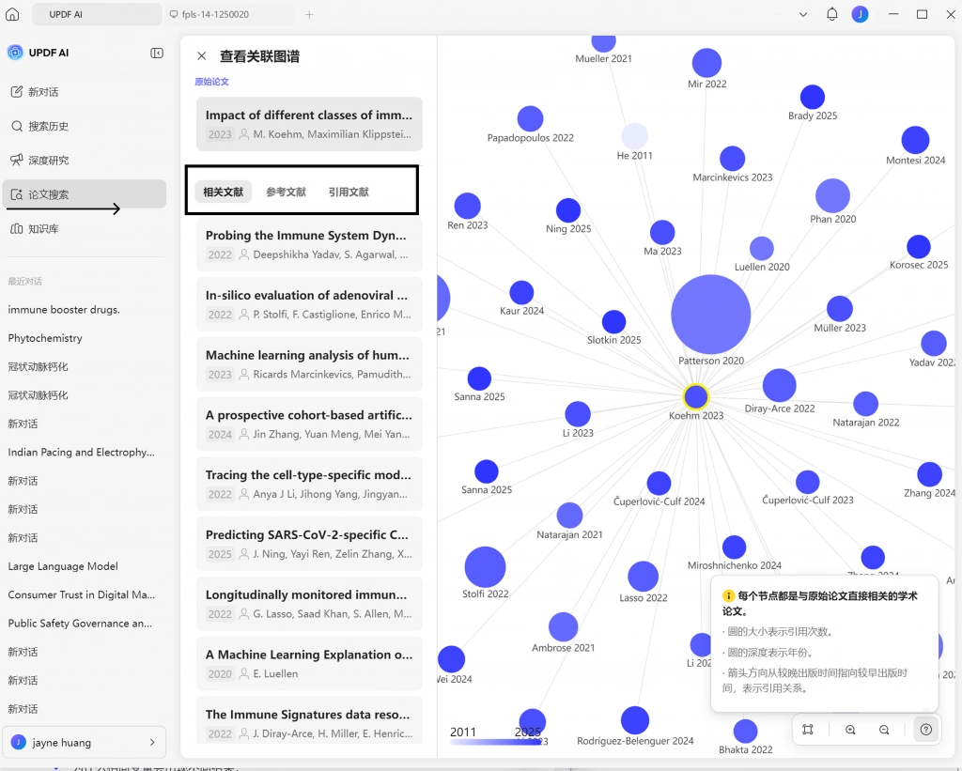Click the home icon

(x=12, y=14)
